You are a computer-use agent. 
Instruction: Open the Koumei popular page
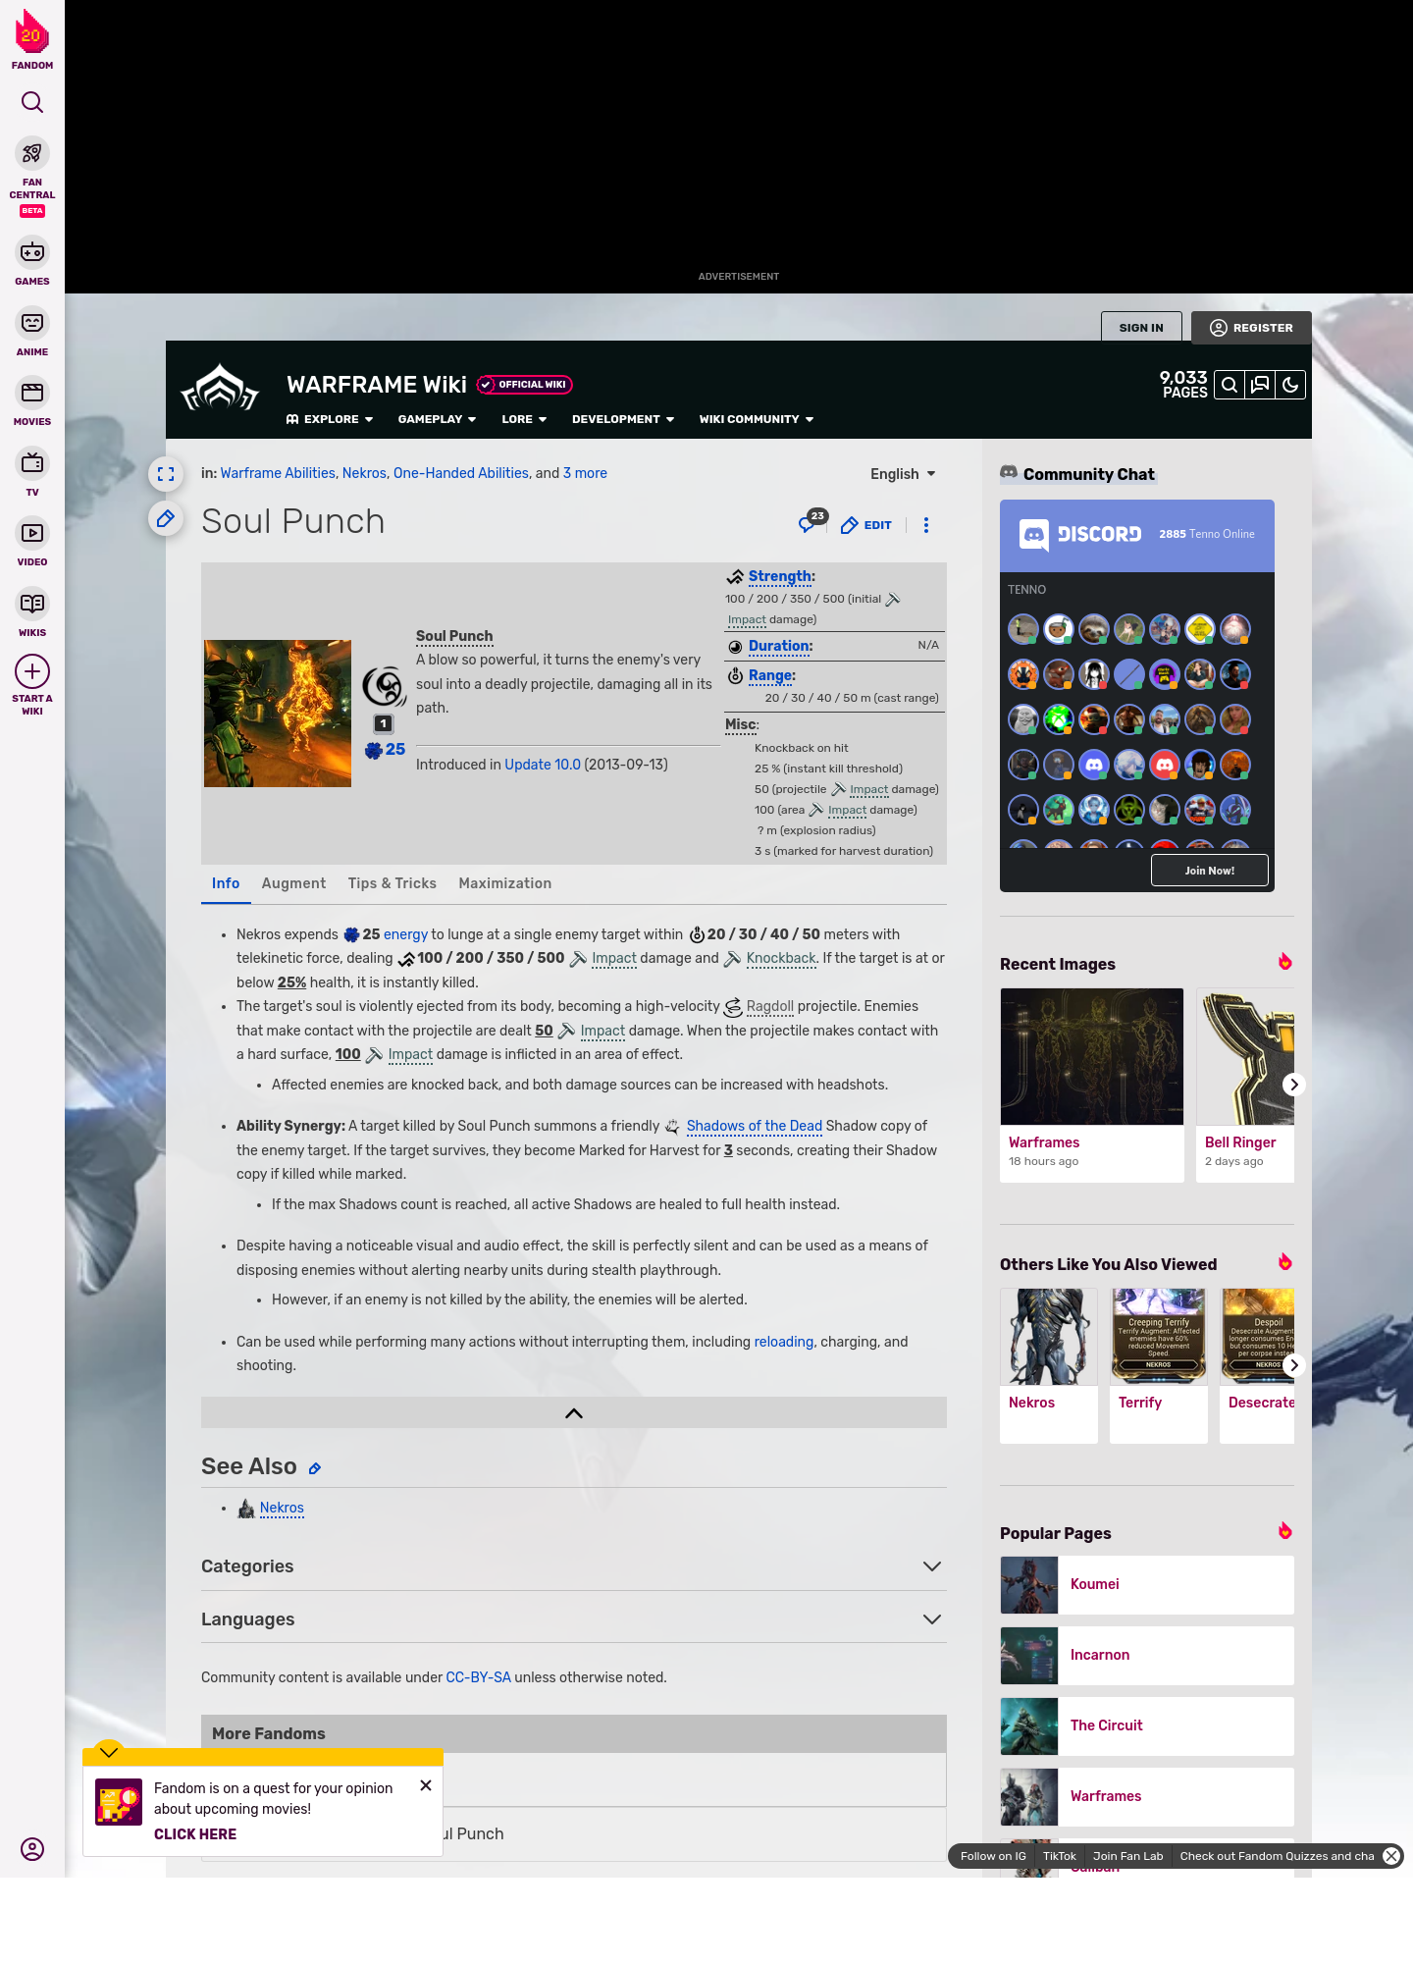pyautogui.click(x=1147, y=1584)
